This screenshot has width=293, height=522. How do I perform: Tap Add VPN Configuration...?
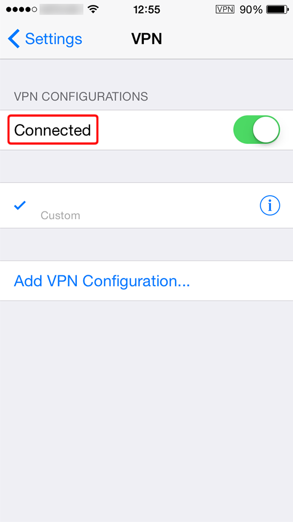pos(102,281)
